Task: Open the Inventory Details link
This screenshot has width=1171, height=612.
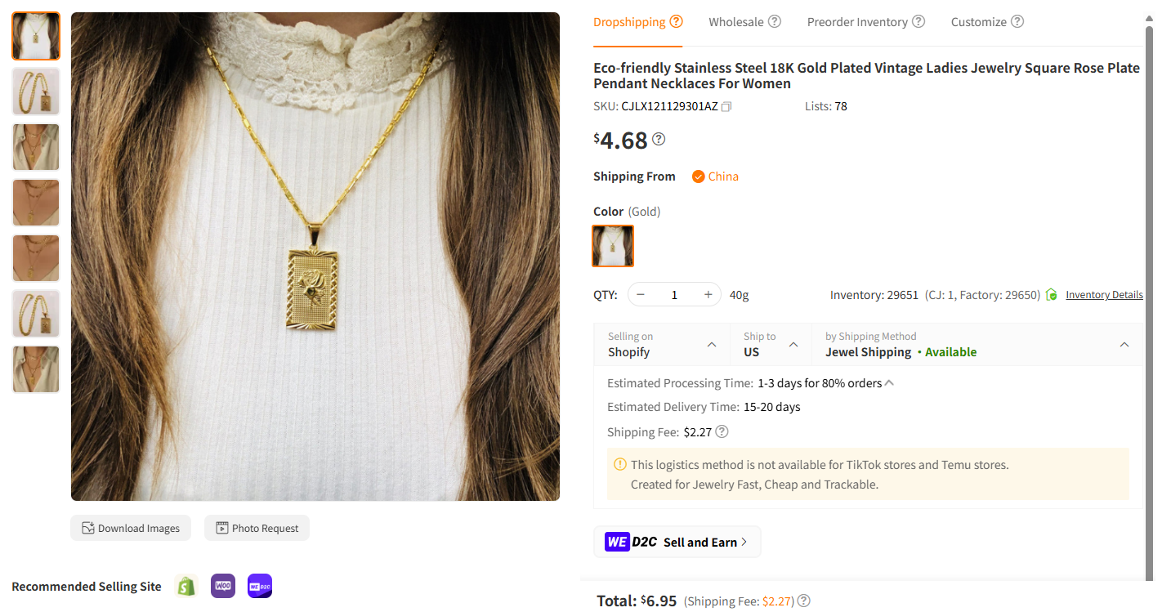Action: 1104,294
